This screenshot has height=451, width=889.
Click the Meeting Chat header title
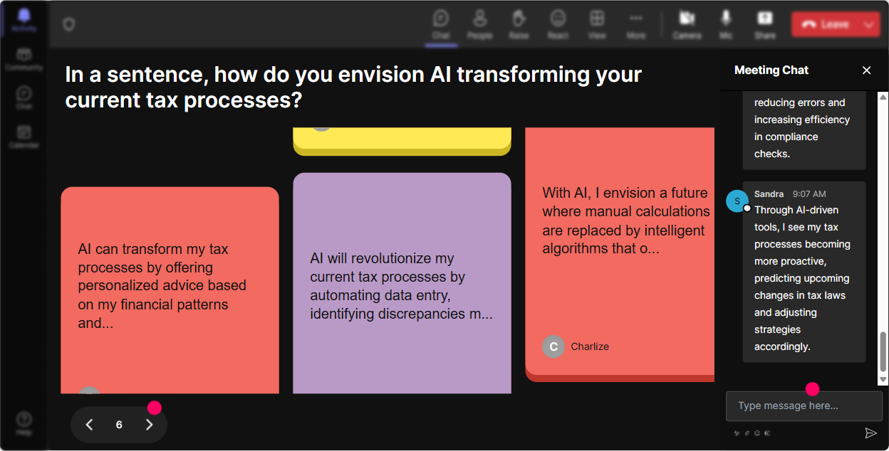pyautogui.click(x=771, y=70)
